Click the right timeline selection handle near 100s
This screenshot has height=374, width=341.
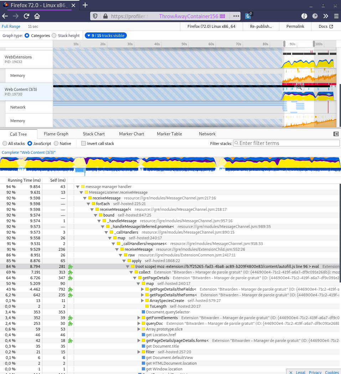point(314,44)
